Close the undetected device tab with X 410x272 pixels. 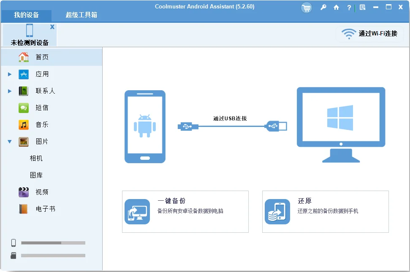52,27
